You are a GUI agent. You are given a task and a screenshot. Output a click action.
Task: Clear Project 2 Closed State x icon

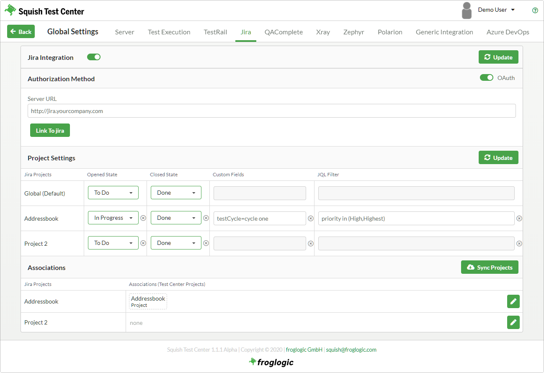[x=206, y=243]
